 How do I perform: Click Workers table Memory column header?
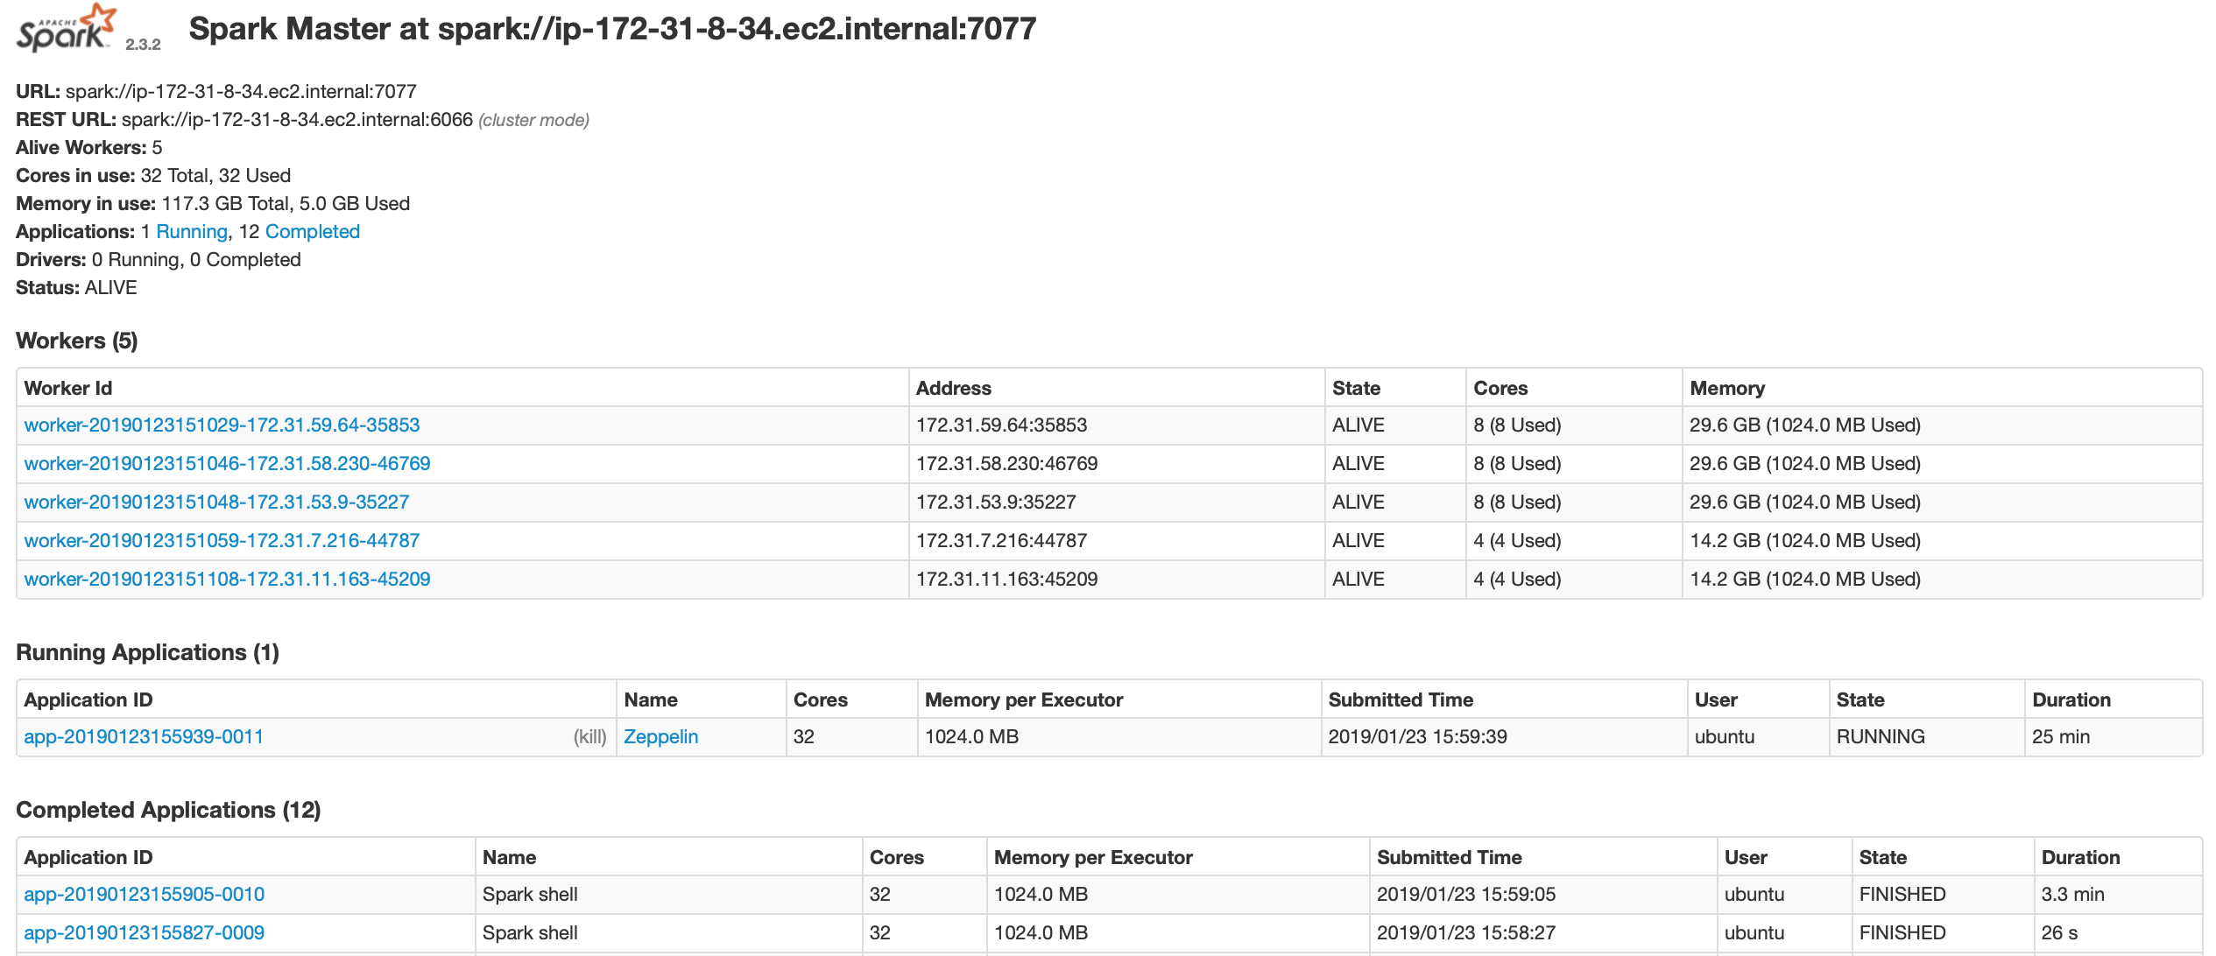tap(1726, 389)
